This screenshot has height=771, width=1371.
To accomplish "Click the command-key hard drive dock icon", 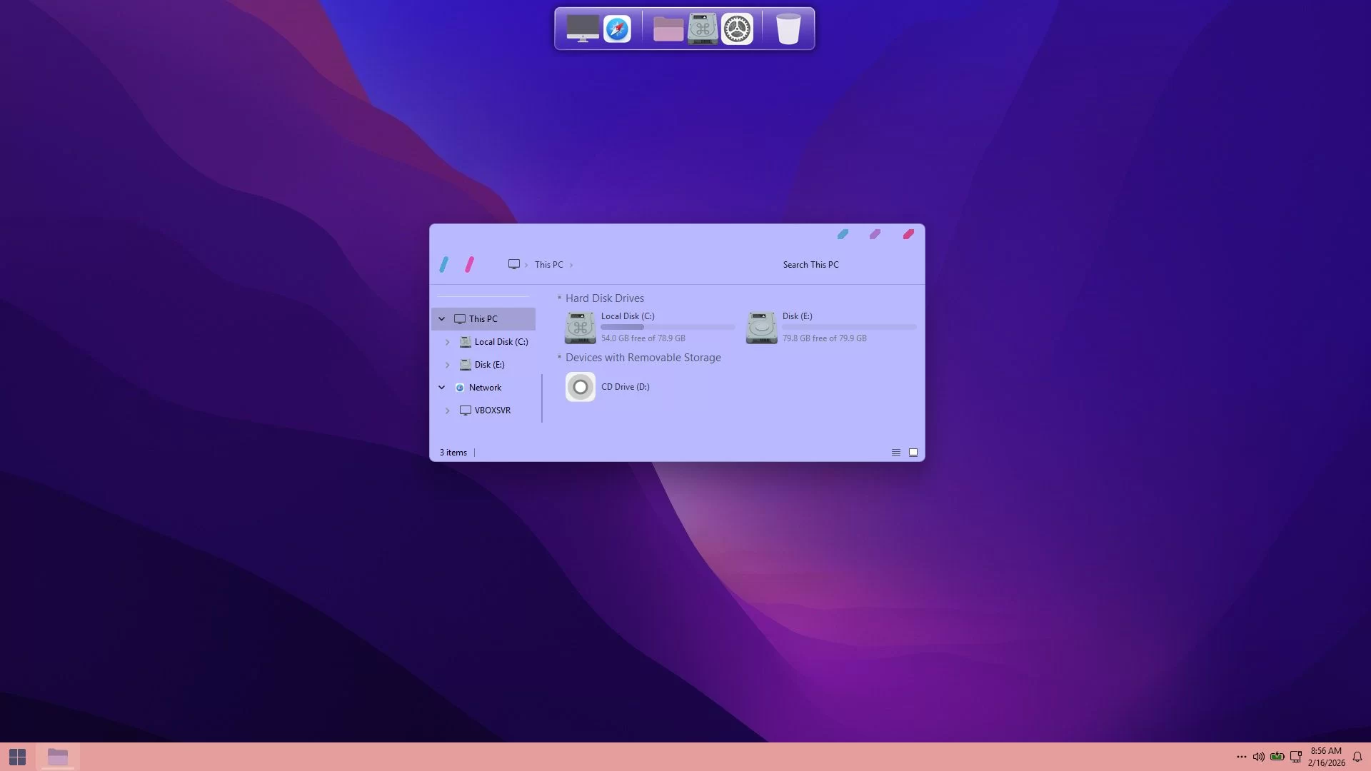I will (703, 29).
